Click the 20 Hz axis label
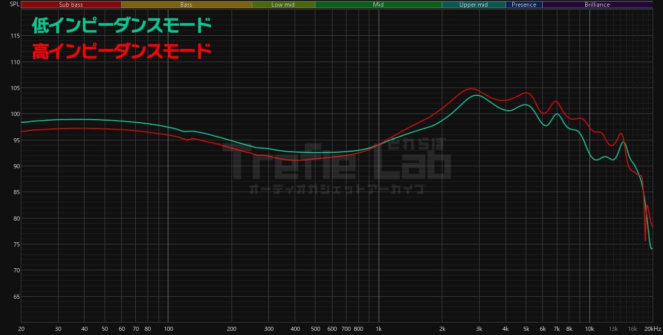This screenshot has width=663, height=335. [21, 329]
